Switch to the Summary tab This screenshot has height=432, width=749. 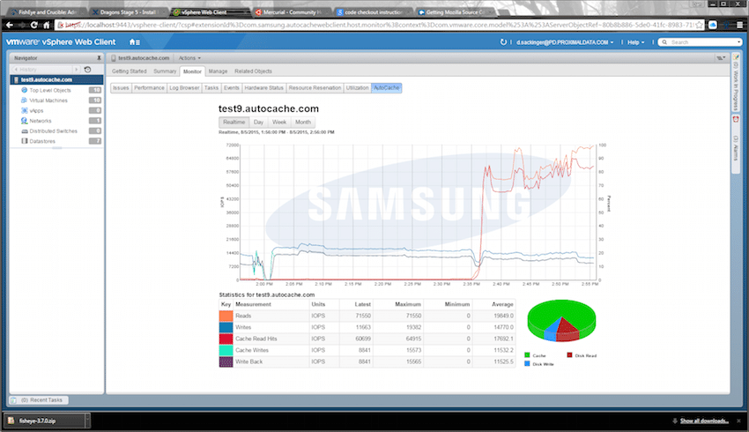click(165, 71)
